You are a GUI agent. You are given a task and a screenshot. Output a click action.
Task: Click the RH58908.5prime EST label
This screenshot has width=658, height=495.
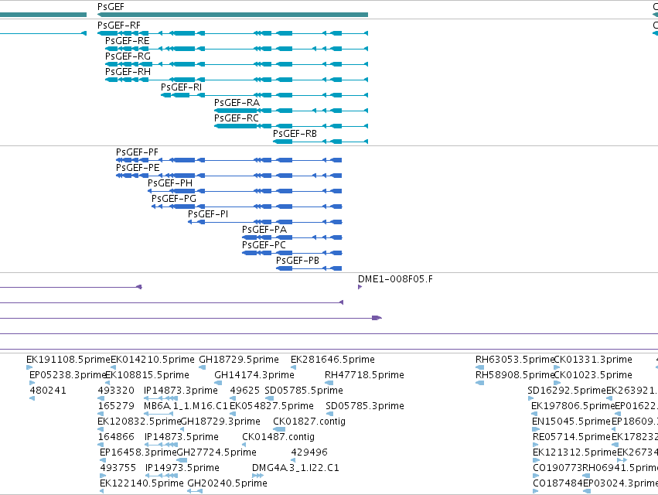(515, 375)
